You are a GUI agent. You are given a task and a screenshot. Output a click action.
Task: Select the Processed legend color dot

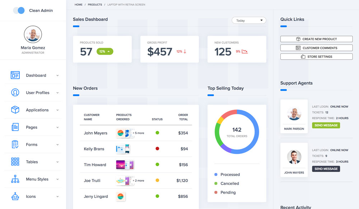[x=216, y=175]
